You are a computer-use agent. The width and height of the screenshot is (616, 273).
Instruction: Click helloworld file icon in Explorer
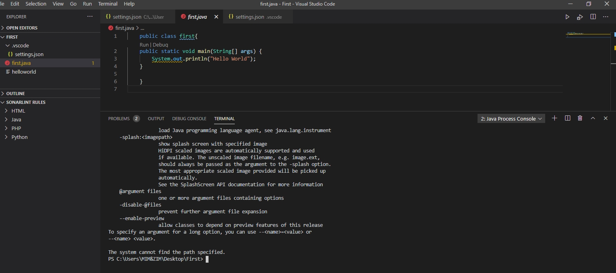tap(8, 72)
